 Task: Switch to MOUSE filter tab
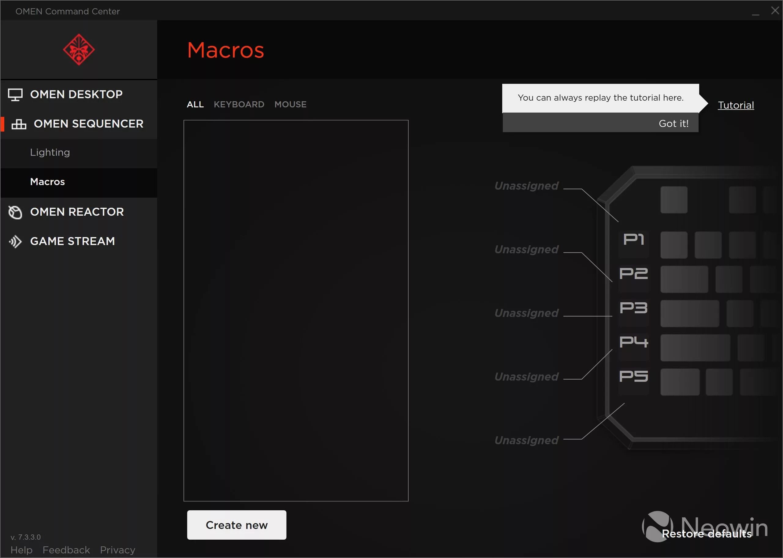point(290,104)
